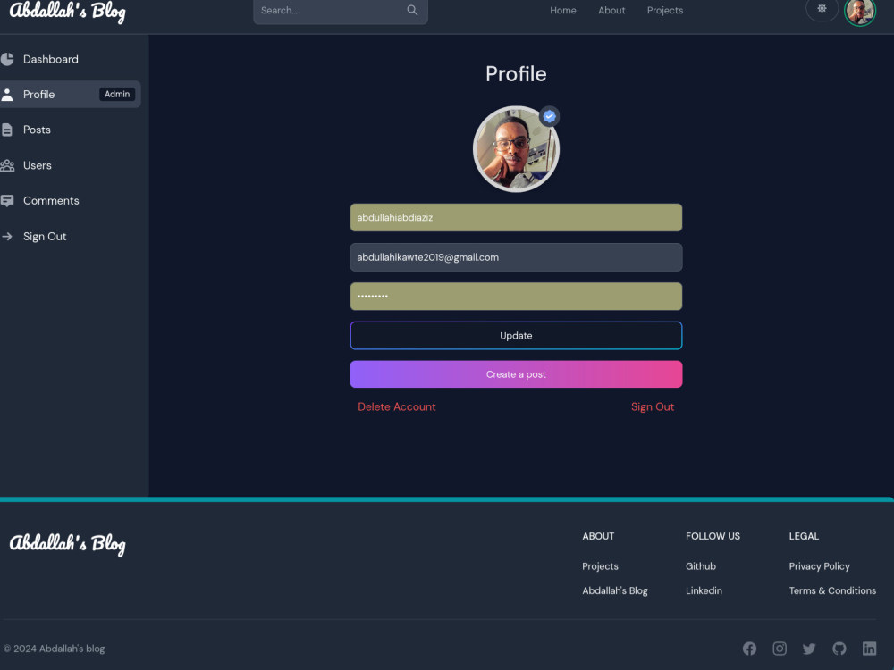Click the Abdallah's Blog footer logo
894x670 pixels.
click(x=67, y=543)
